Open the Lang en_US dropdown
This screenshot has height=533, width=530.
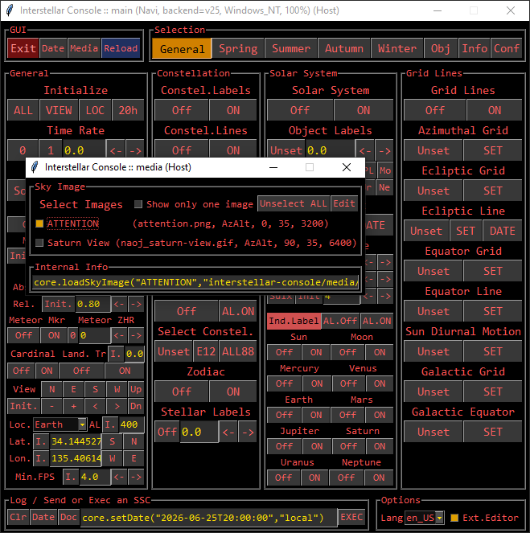[x=440, y=518]
